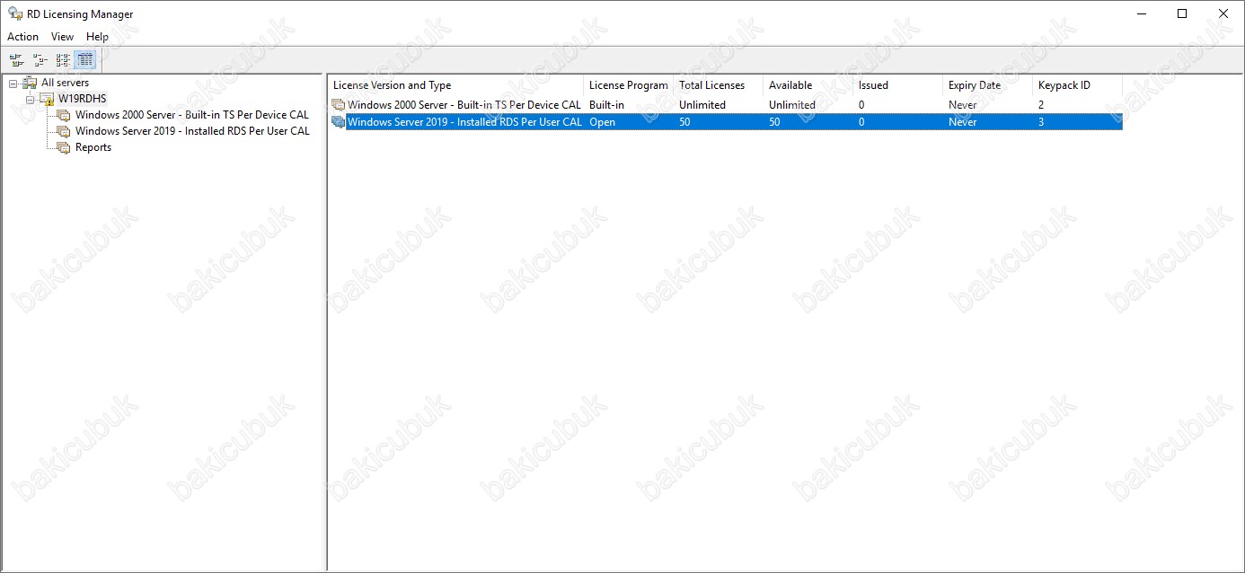Select Windows Server 2019 Installed RDS list row
This screenshot has width=1245, height=573.
pyautogui.click(x=726, y=122)
